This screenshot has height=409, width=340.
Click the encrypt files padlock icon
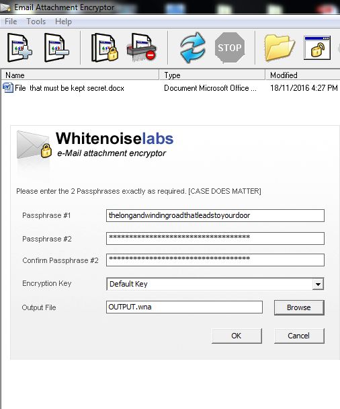[105, 48]
